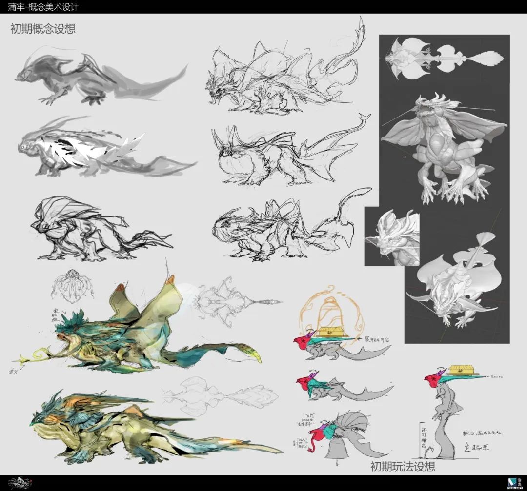The image size is (527, 491).
Task: Click the '初期玩法设想' heading
Action: pos(403,467)
